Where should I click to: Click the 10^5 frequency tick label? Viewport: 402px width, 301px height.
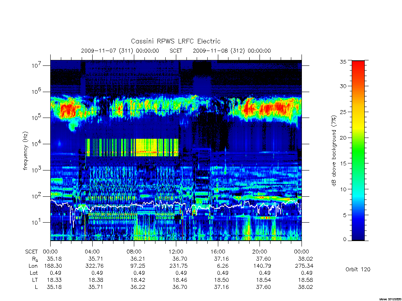click(x=37, y=118)
